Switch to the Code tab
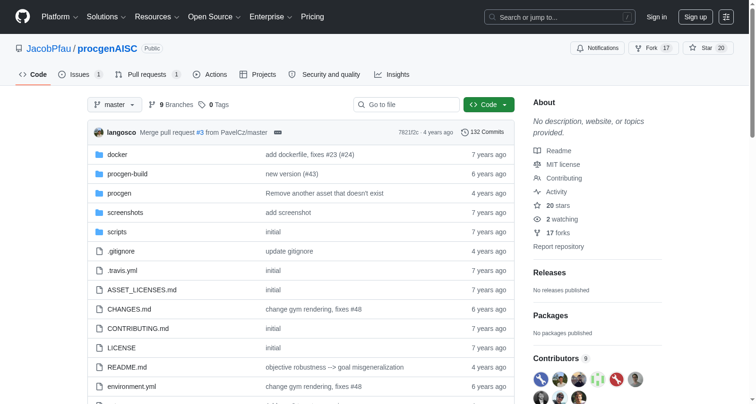The height and width of the screenshot is (404, 756). pos(33,74)
